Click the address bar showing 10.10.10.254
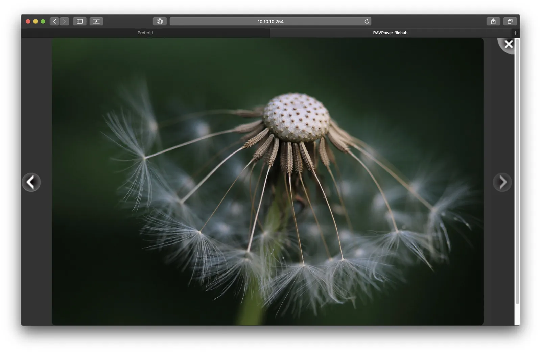The height and width of the screenshot is (353, 541). [x=270, y=21]
